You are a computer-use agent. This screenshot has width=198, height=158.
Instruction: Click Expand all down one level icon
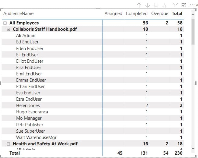coord(164,5)
